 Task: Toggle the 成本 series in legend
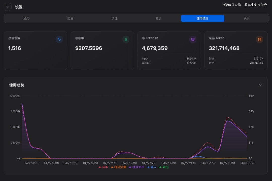pyautogui.click(x=103, y=167)
